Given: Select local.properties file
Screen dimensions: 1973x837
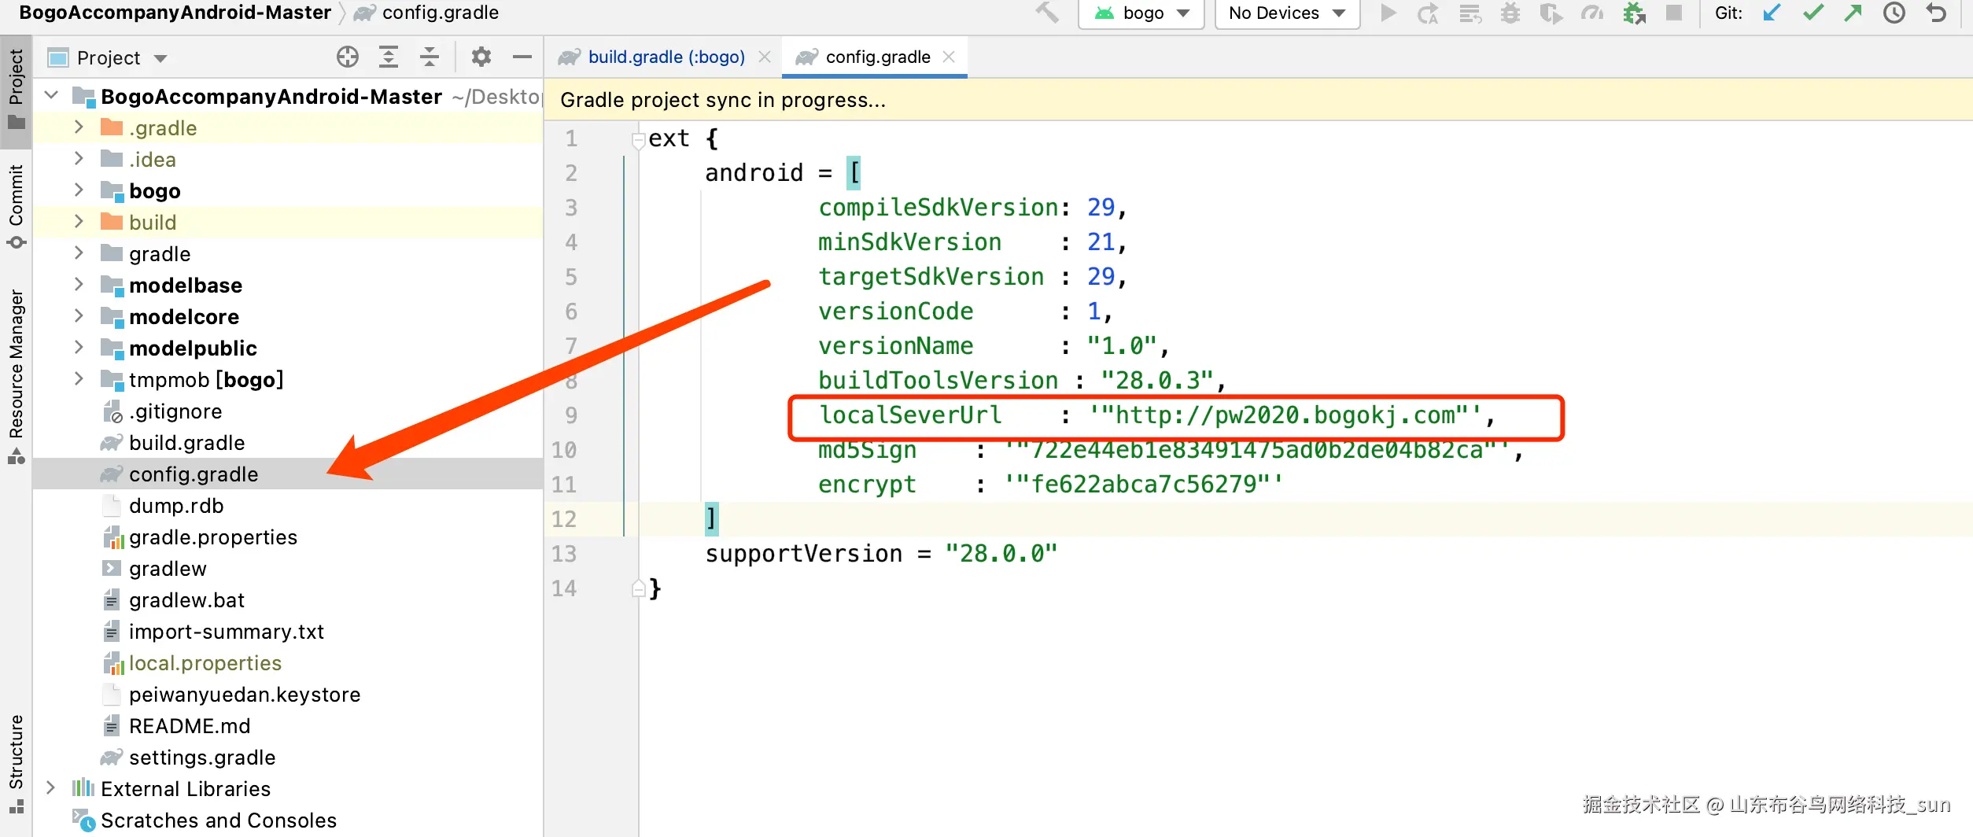Looking at the screenshot, I should coord(287,663).
